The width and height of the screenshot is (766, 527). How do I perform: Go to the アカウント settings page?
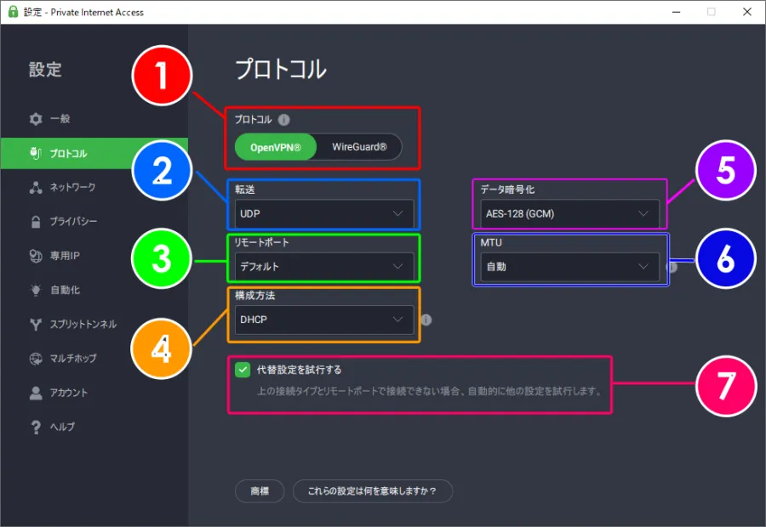pos(59,393)
